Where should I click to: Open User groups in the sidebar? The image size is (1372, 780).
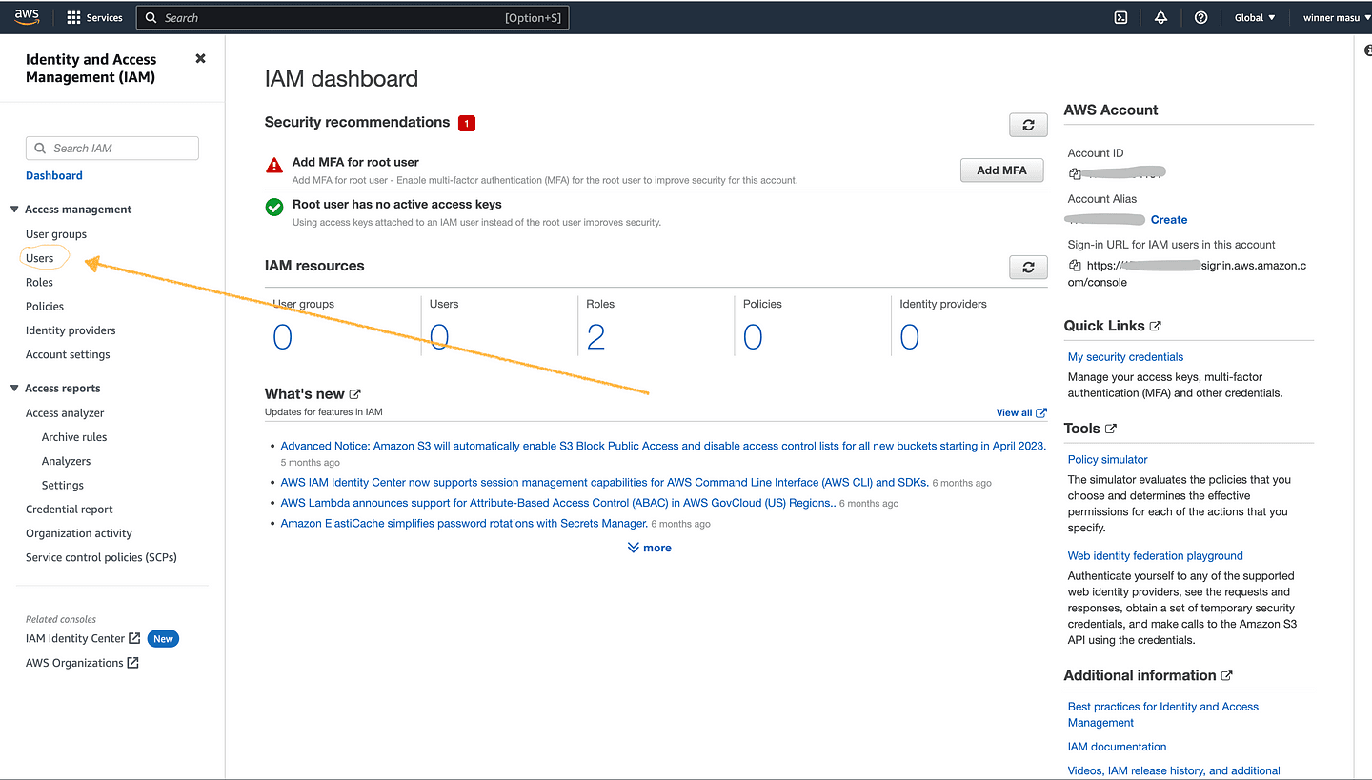[x=56, y=234]
